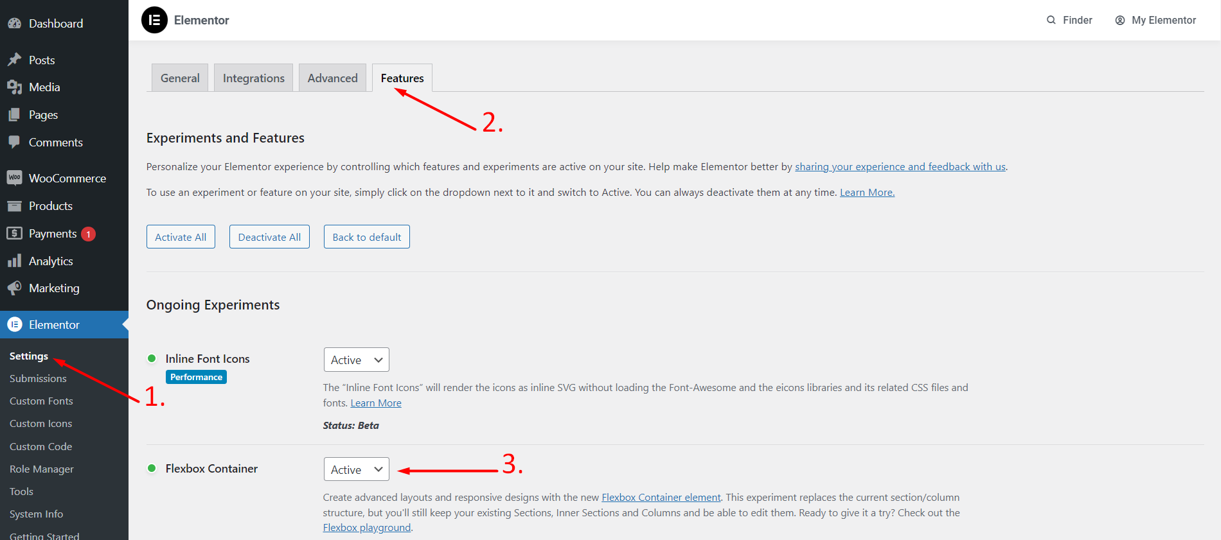Click the Status: Beta text
The width and height of the screenshot is (1221, 540).
point(351,425)
